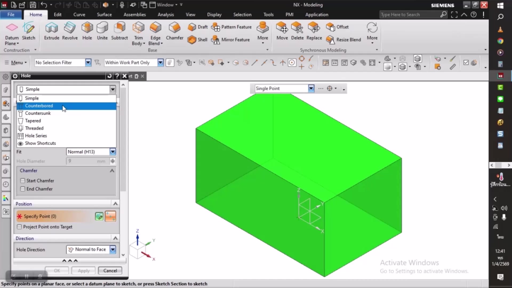The image size is (512, 288).
Task: Click the Hole Diameter value field
Action: point(87,161)
